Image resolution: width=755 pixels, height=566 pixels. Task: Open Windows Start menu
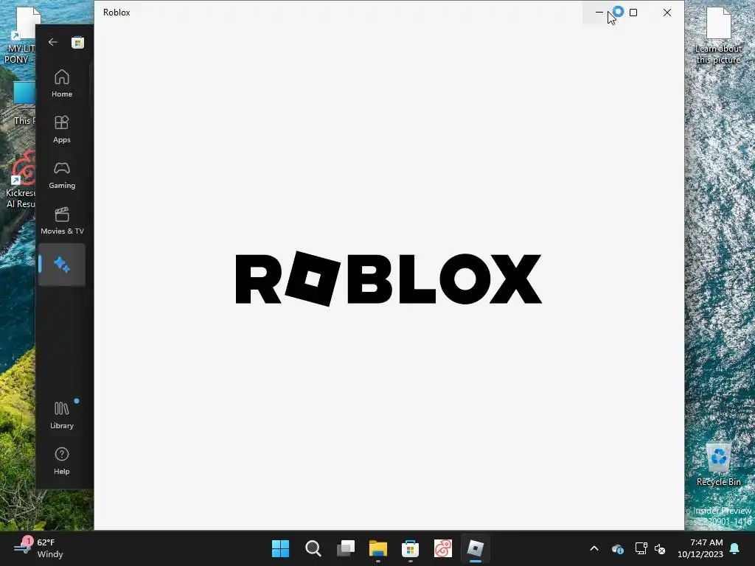coord(281,548)
